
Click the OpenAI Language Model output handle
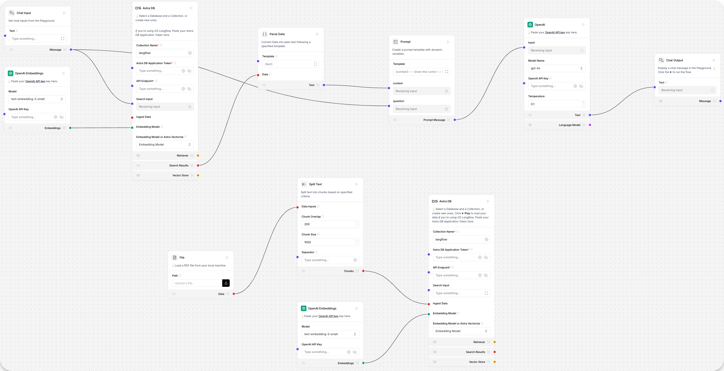pyautogui.click(x=590, y=125)
